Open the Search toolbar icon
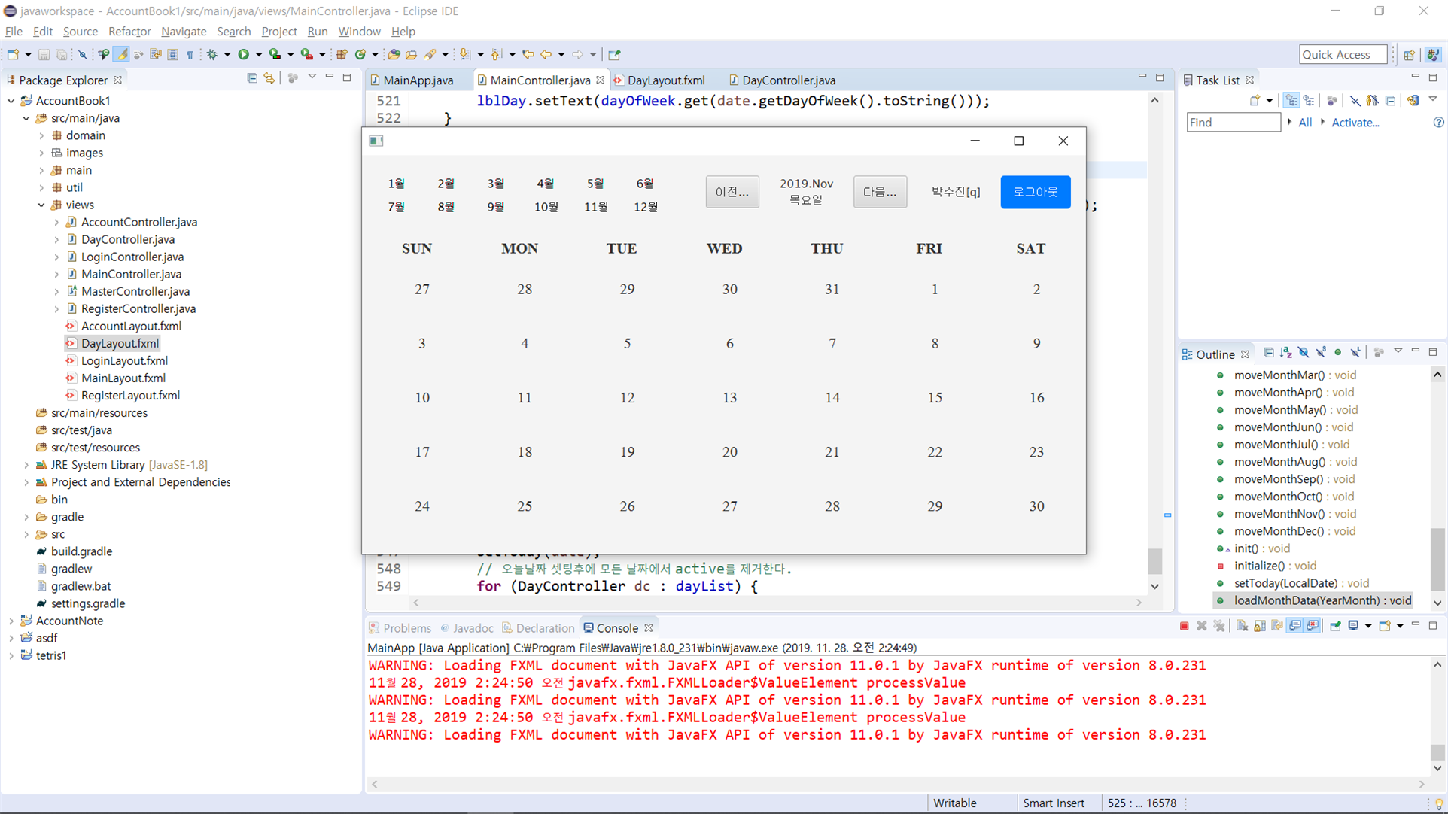Screen dimensions: 1448x814 (429, 54)
